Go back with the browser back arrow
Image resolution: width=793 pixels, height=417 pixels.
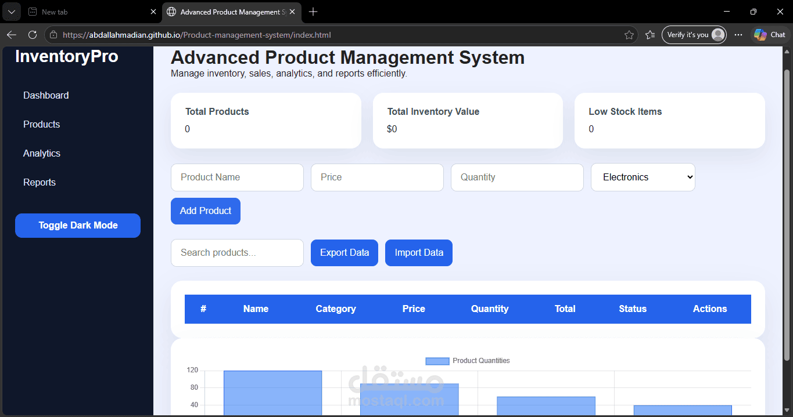coord(12,35)
